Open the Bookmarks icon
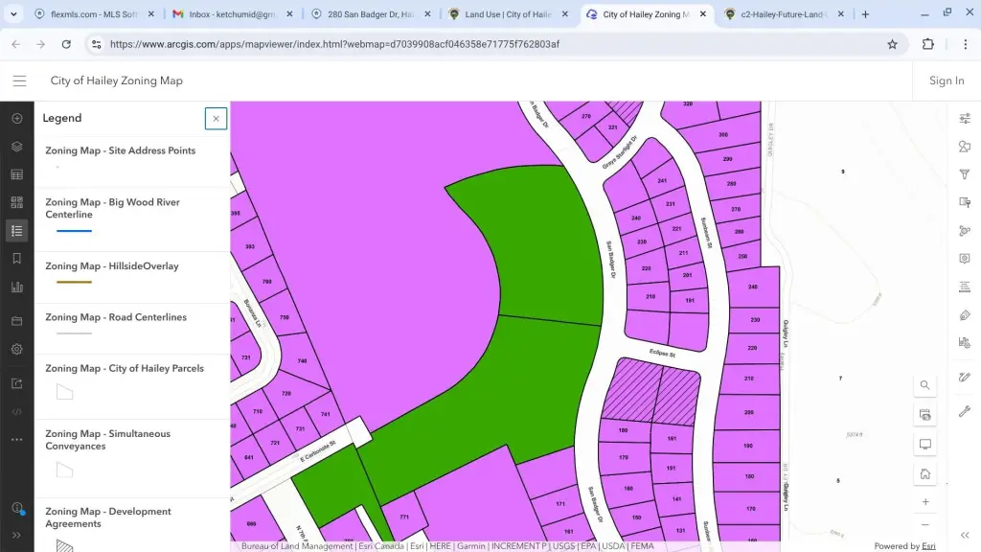Image resolution: width=981 pixels, height=552 pixels. point(16,259)
